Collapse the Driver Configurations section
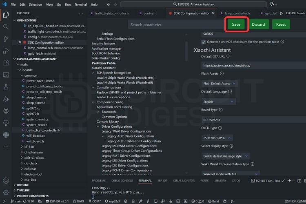306x204 pixels. tap(98, 127)
